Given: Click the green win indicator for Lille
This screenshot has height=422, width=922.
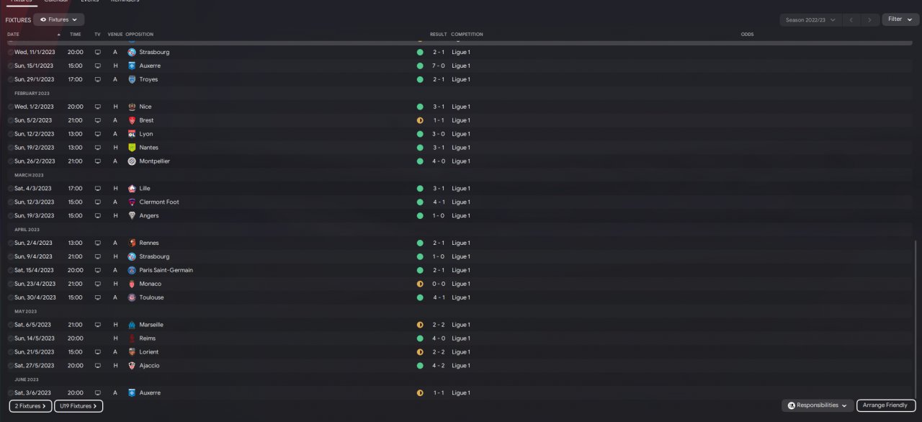Looking at the screenshot, I should 420,189.
